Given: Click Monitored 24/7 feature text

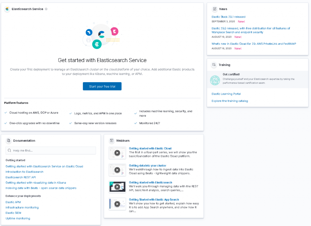Looking at the screenshot, I should click(x=149, y=123).
